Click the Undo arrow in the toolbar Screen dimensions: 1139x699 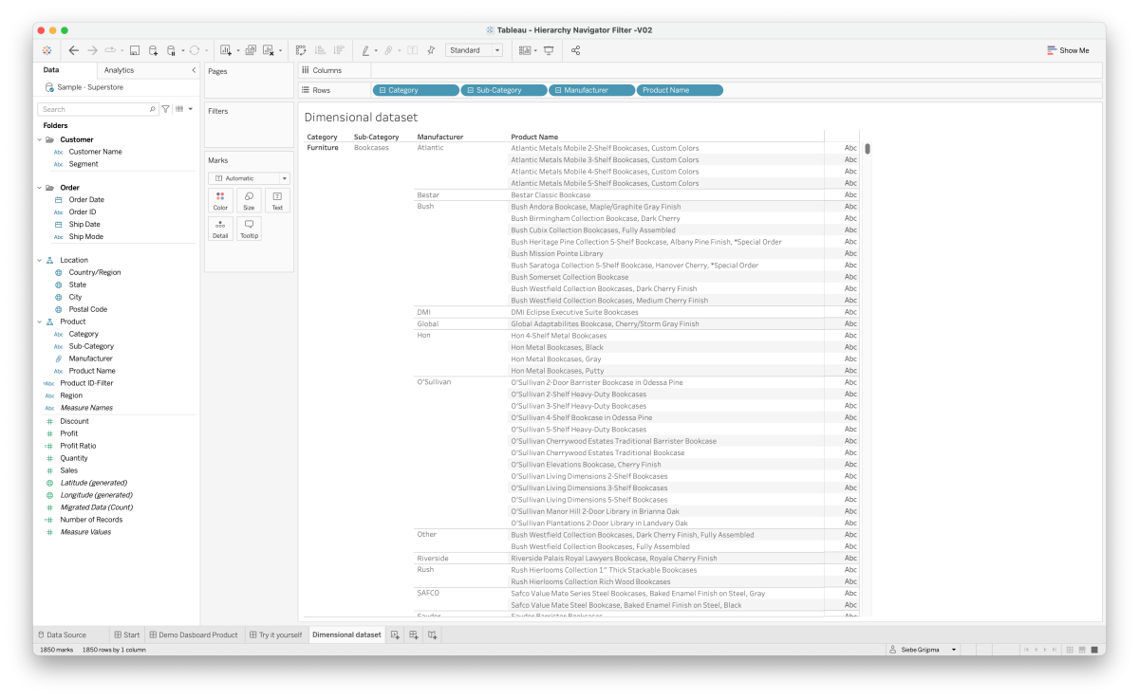coord(73,50)
